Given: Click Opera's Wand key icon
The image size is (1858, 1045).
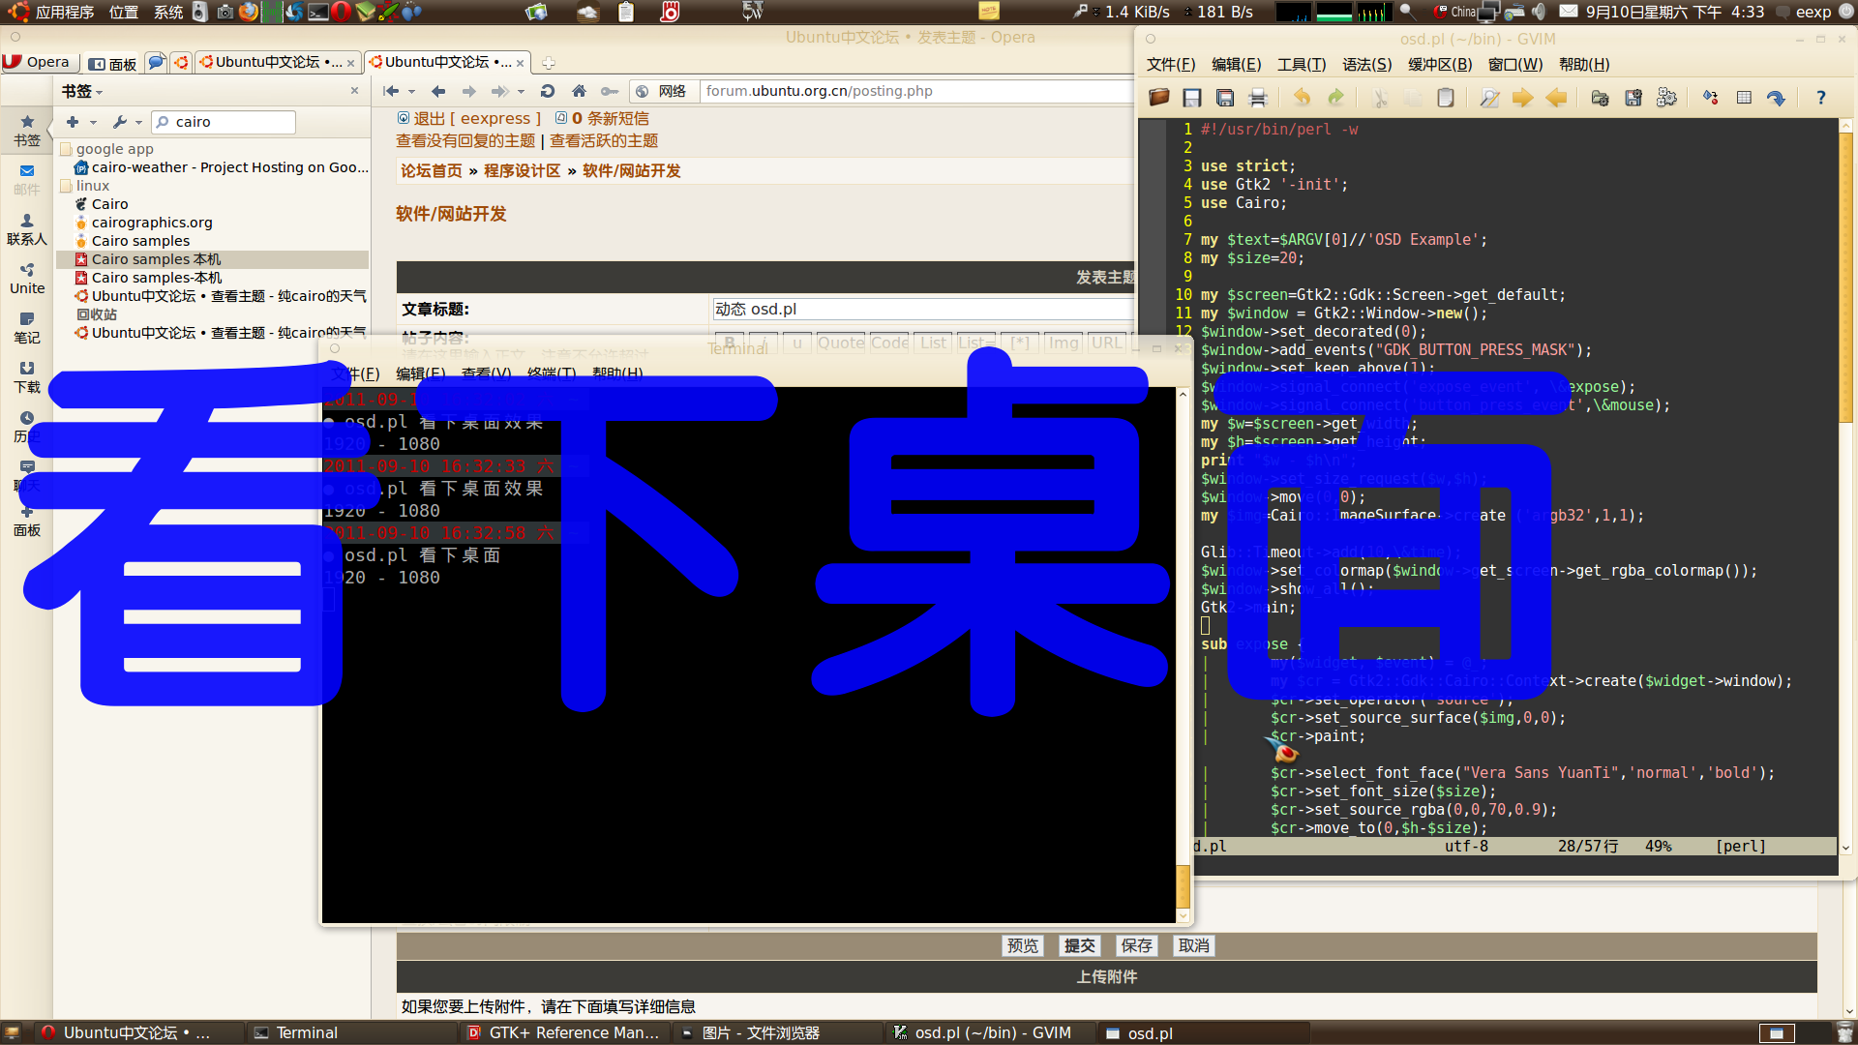Looking at the screenshot, I should tap(610, 91).
